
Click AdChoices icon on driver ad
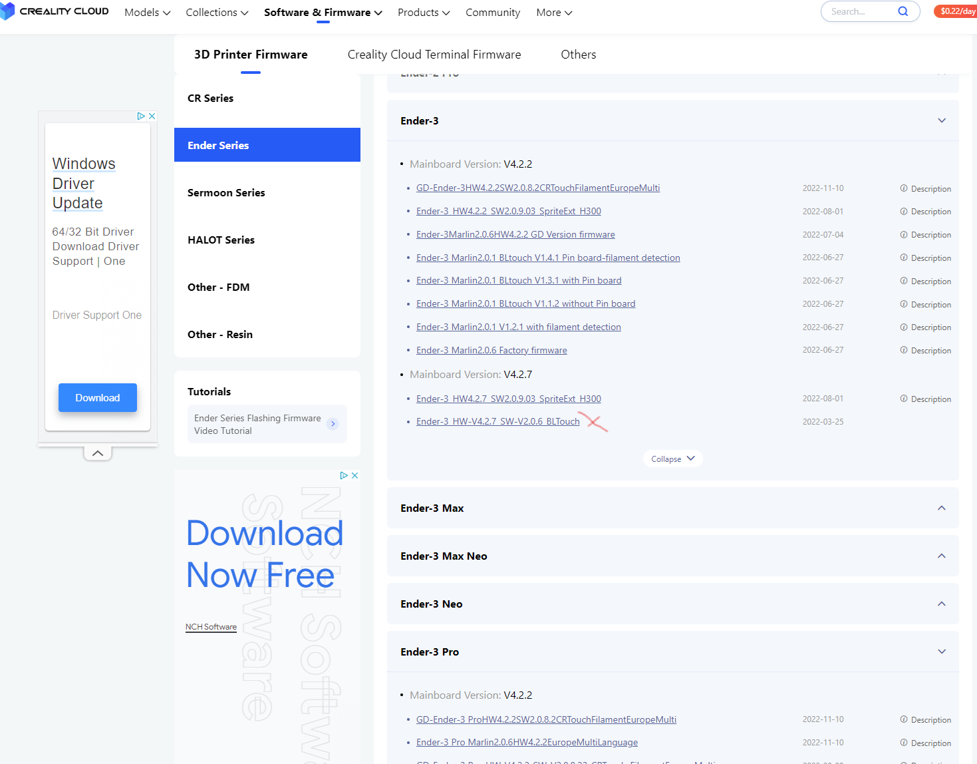coord(141,116)
